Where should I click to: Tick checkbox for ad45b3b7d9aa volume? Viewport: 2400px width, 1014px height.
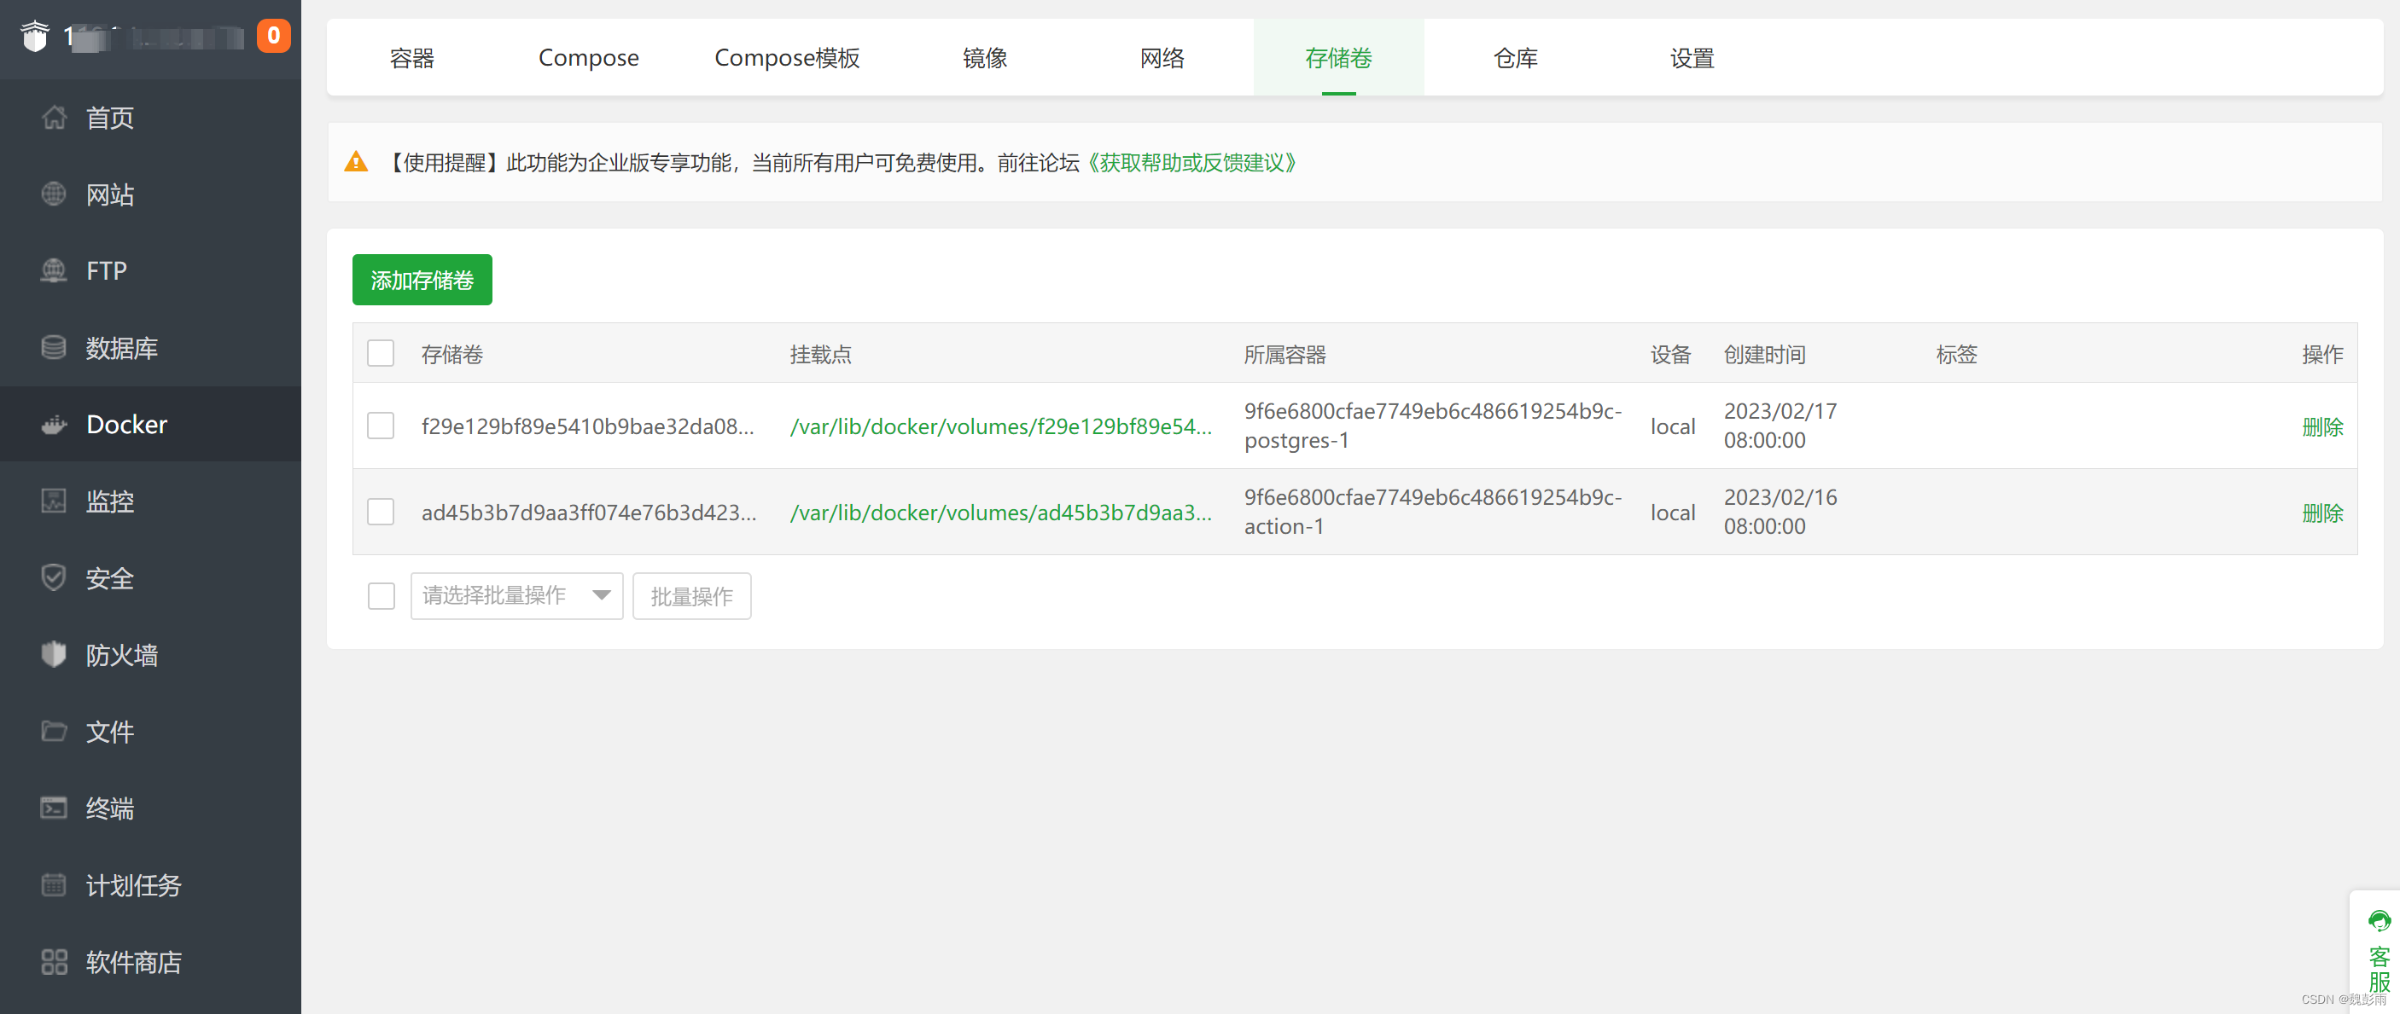[380, 511]
